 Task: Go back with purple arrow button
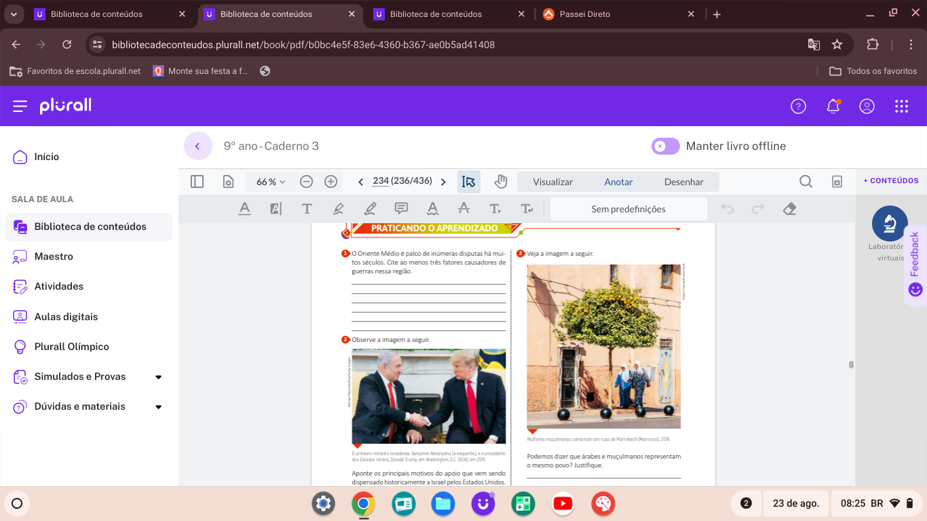198,146
